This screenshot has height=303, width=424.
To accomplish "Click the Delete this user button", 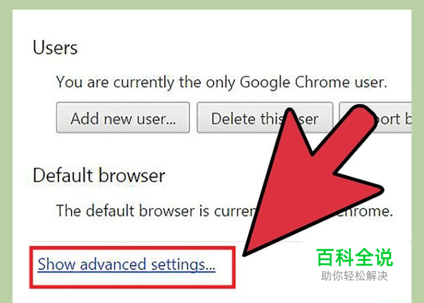I will click(x=265, y=118).
